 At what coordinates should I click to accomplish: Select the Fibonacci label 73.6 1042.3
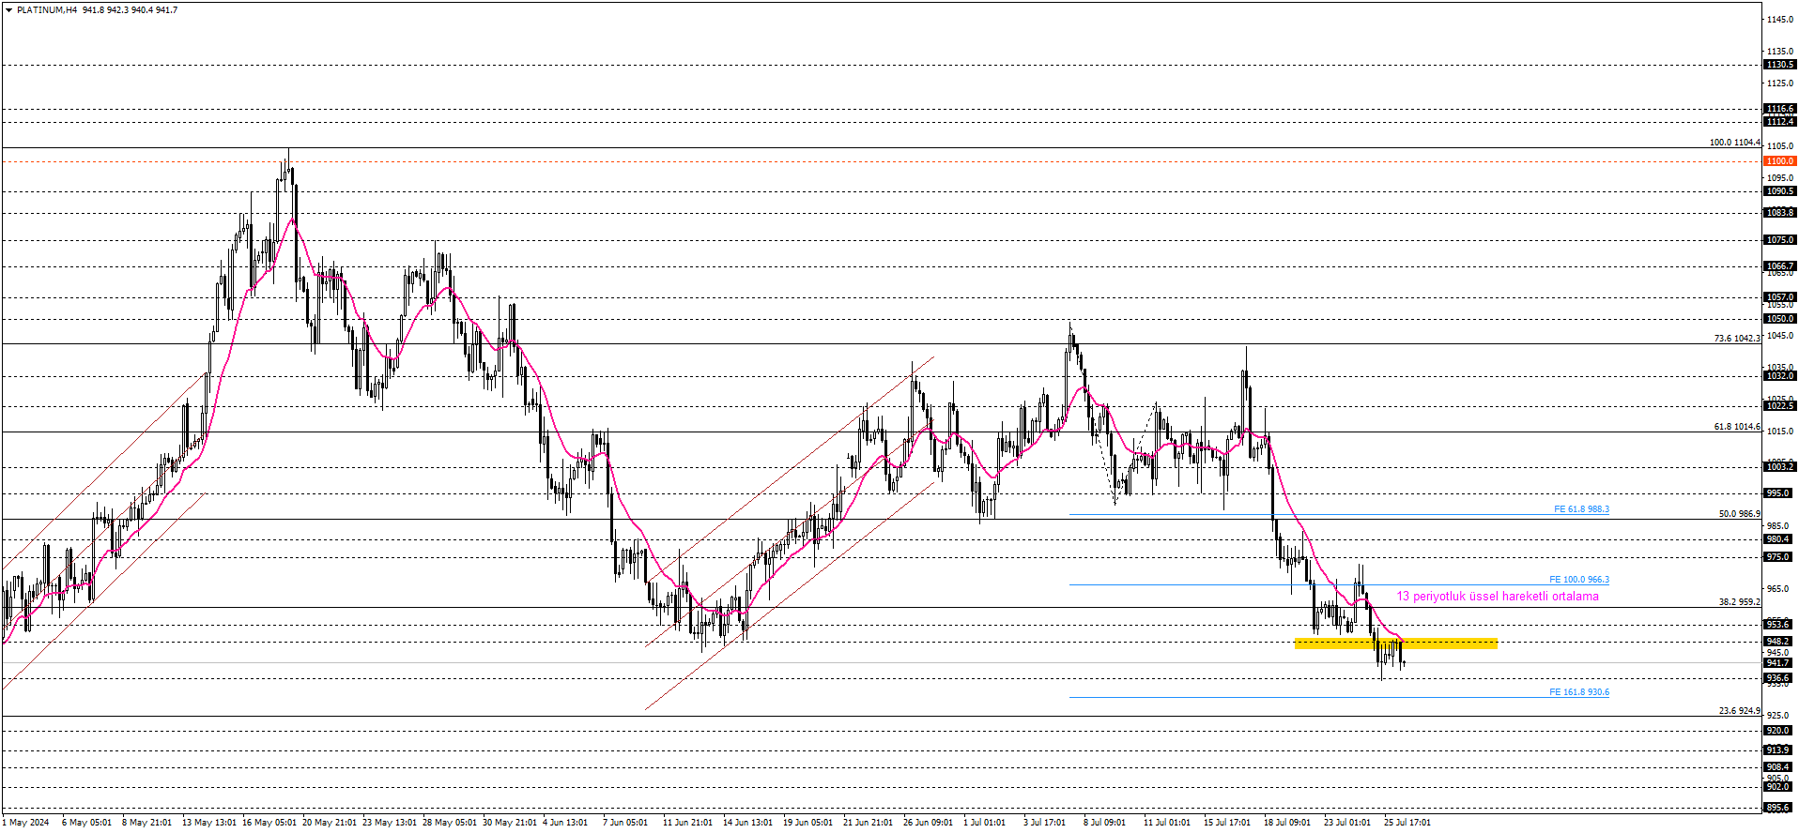point(1737,339)
